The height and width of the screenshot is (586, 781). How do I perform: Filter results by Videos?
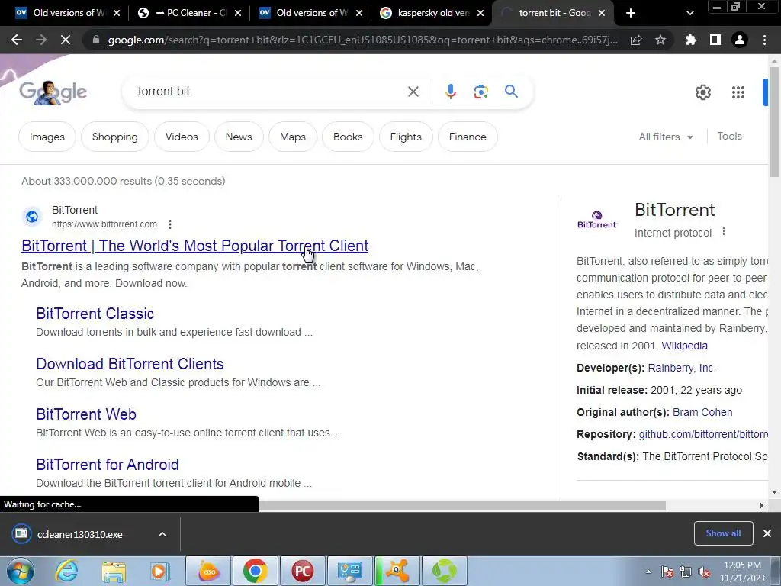[182, 137]
